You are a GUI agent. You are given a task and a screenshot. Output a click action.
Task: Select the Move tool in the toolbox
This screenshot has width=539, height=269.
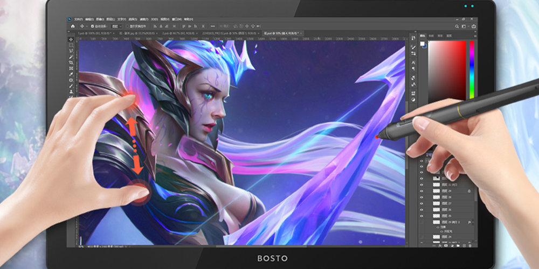(71, 40)
